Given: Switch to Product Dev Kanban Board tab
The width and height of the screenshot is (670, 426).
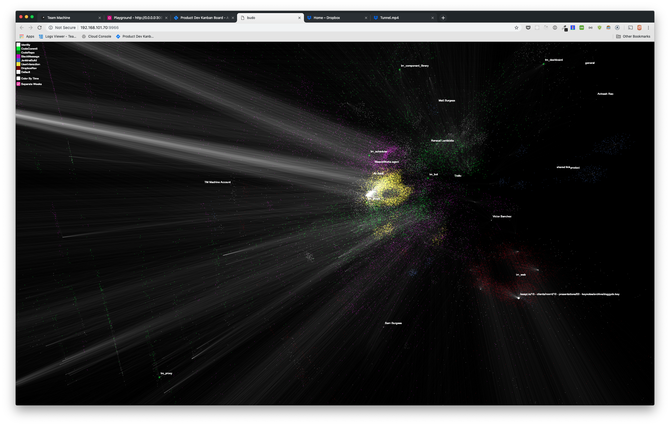Looking at the screenshot, I should tap(204, 18).
